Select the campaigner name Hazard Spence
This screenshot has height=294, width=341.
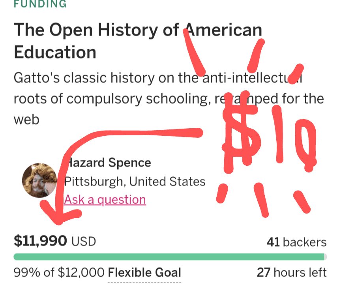(107, 163)
